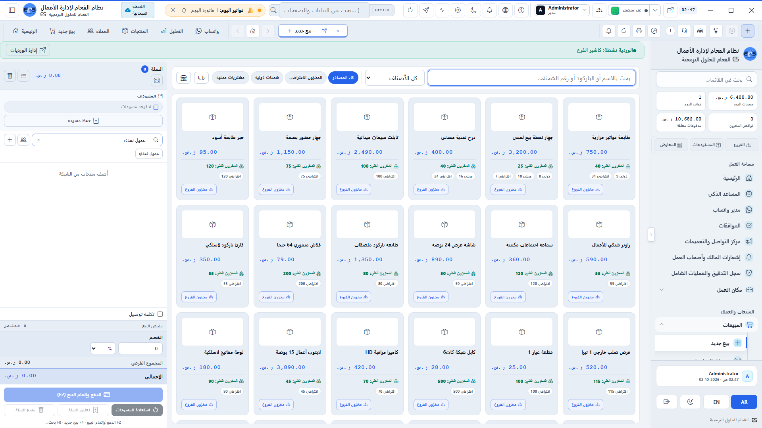The height and width of the screenshot is (428, 762).
Task: Open the discount percent type dropdown
Action: 103,349
